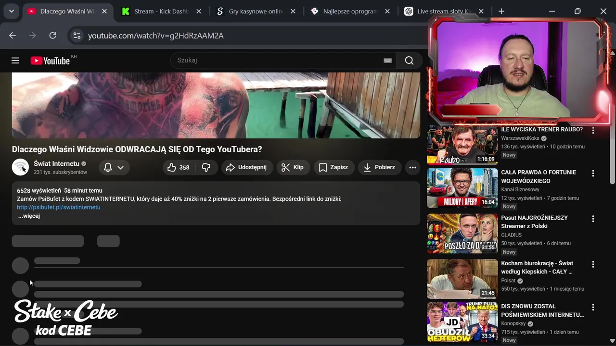
Task: Dislike the video with thumbs down
Action: pos(206,167)
